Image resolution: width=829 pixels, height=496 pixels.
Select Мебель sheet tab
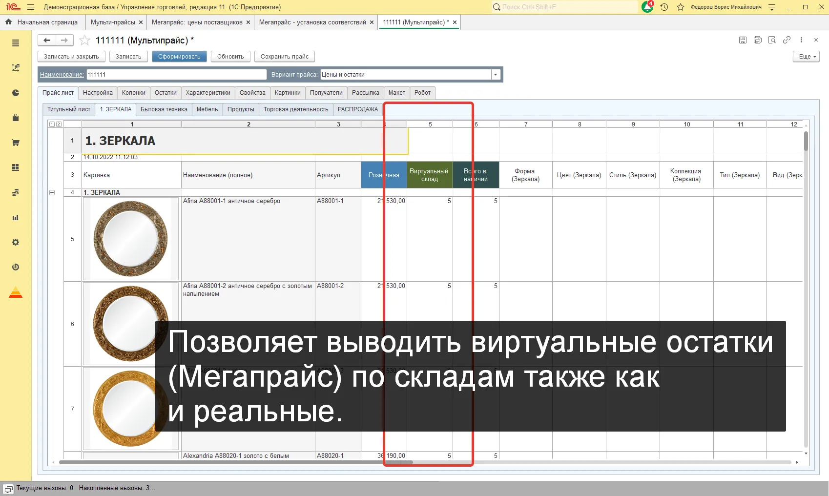point(207,109)
